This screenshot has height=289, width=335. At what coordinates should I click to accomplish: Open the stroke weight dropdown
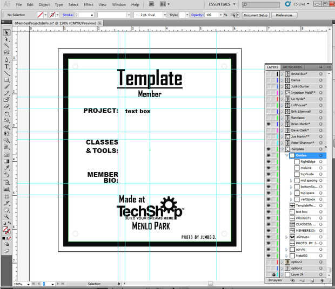[92, 15]
